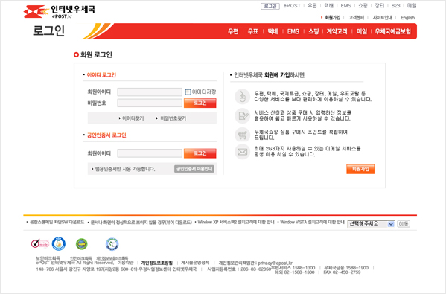Click the 회원가입 link under top links
The image size is (446, 294).
[x=333, y=18]
